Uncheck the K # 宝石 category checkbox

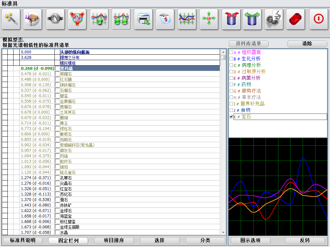point(231,117)
